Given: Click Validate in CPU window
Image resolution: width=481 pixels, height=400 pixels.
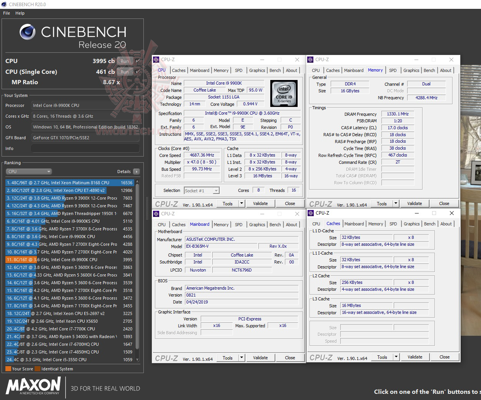Looking at the screenshot, I should click(260, 203).
